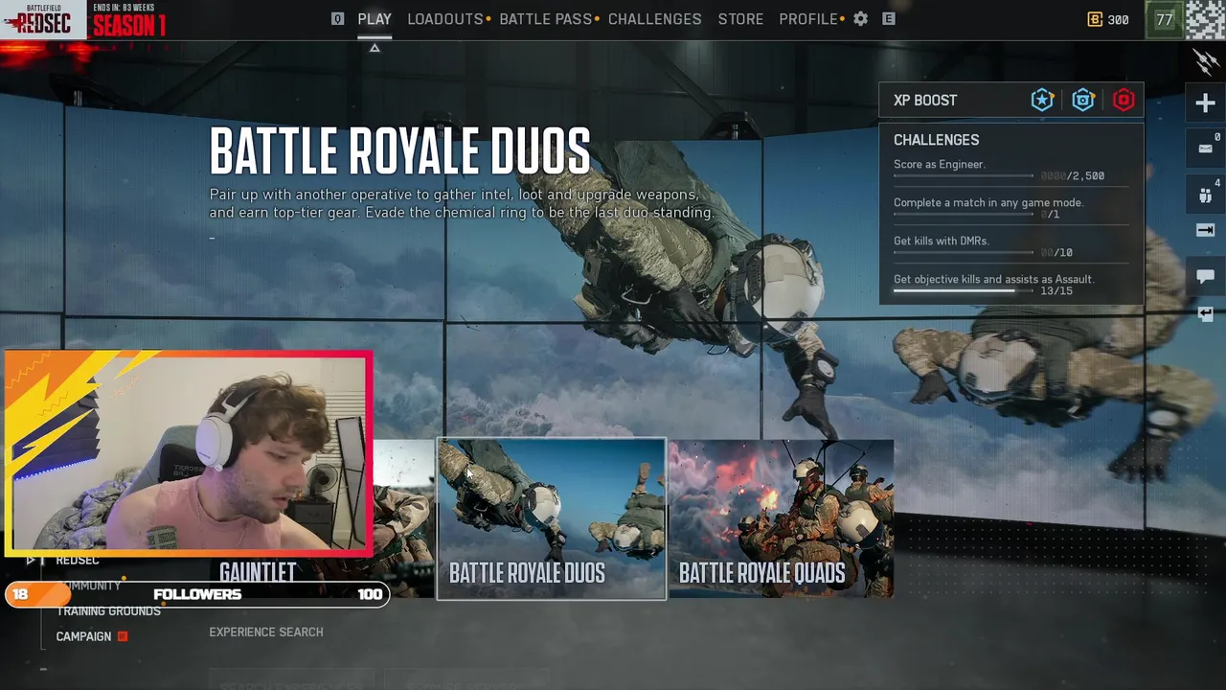The width and height of the screenshot is (1226, 690).
Task: Open Campaign in side menu
Action: pyautogui.click(x=83, y=636)
